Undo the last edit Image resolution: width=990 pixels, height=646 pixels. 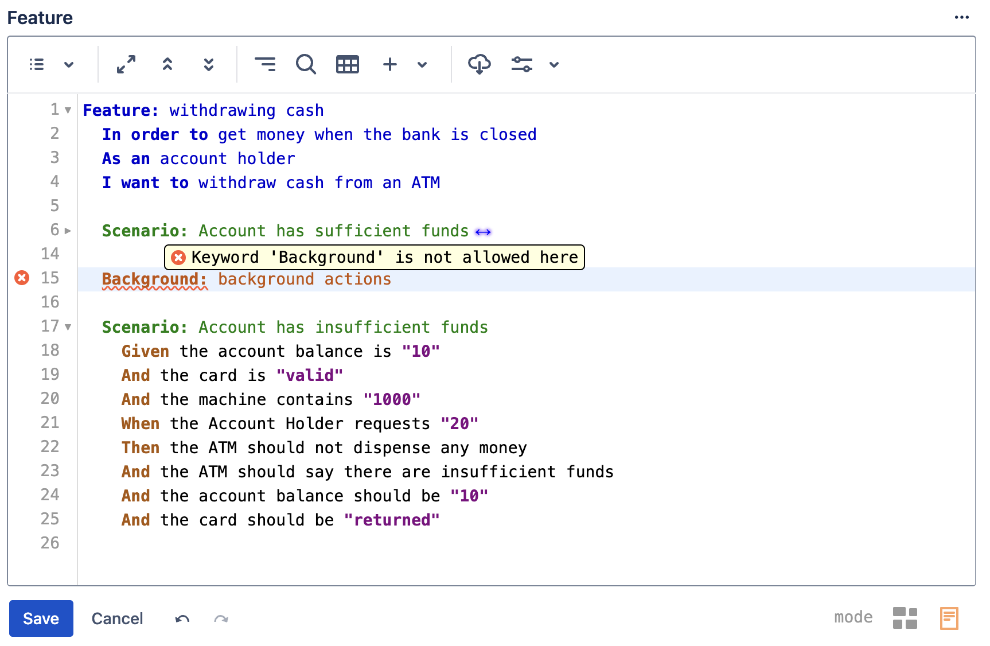tap(182, 619)
